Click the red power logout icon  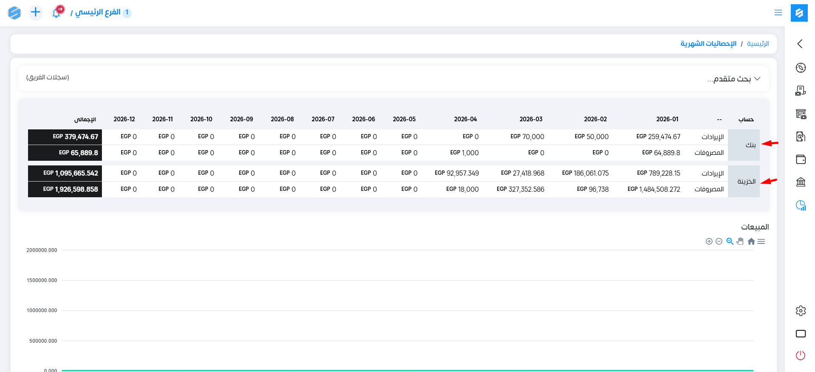pos(801,355)
